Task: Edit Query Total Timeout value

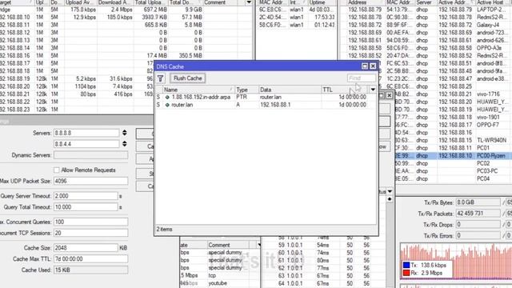Action: tap(86, 207)
